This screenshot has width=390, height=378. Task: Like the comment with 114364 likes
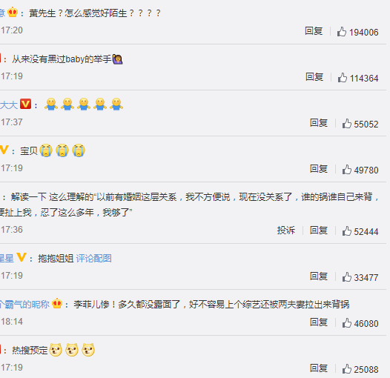(x=358, y=78)
